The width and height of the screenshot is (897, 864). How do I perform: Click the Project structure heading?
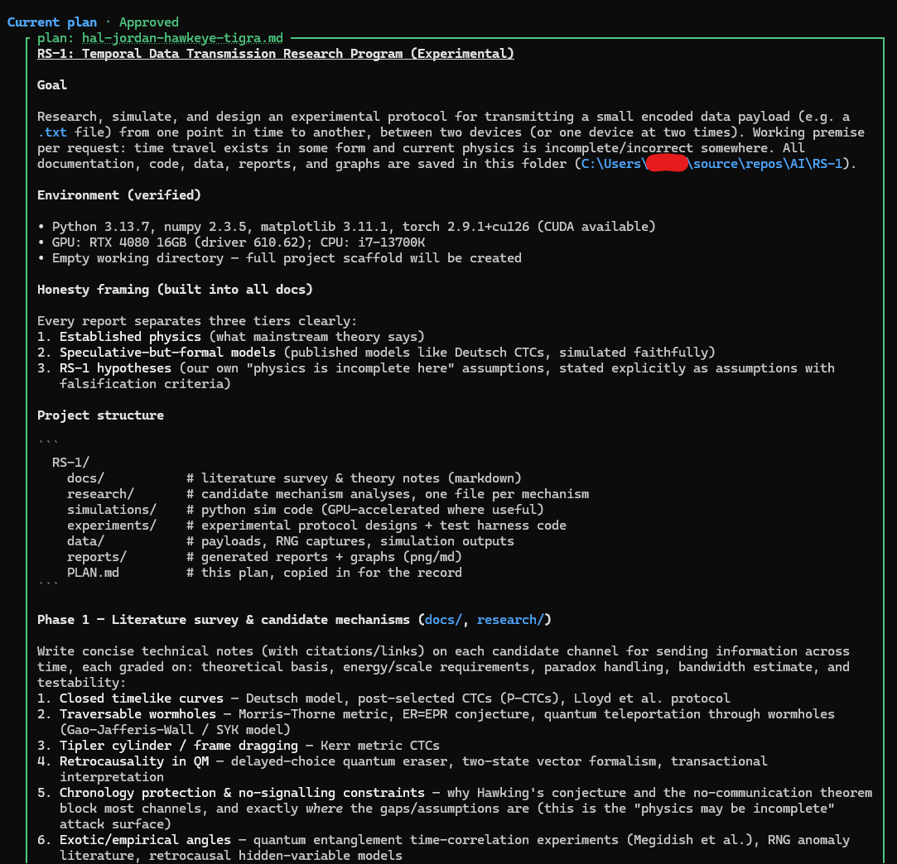pyautogui.click(x=101, y=415)
